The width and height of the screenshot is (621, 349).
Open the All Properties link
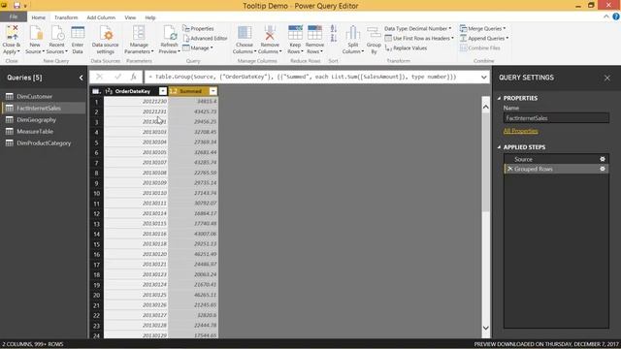pos(520,131)
